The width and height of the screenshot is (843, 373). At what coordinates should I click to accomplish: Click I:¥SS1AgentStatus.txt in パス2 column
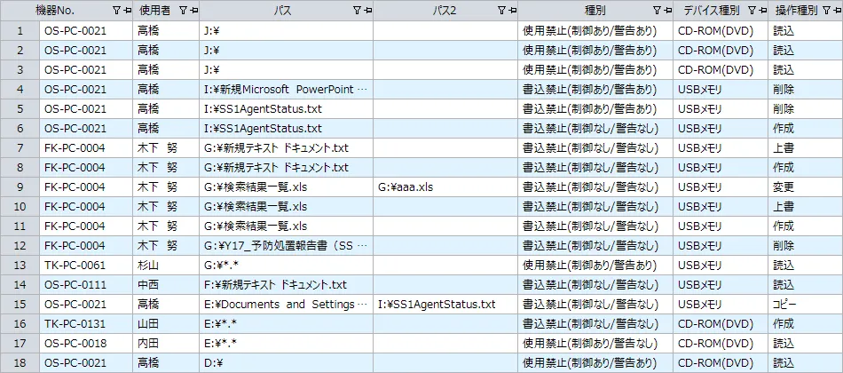446,304
